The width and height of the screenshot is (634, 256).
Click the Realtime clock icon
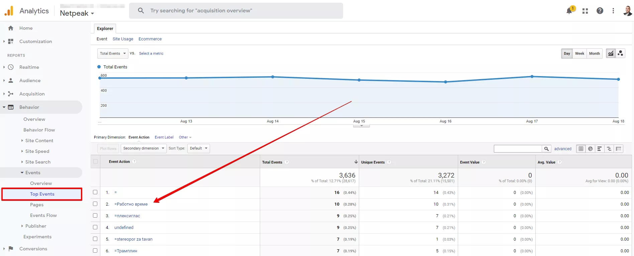tap(11, 67)
